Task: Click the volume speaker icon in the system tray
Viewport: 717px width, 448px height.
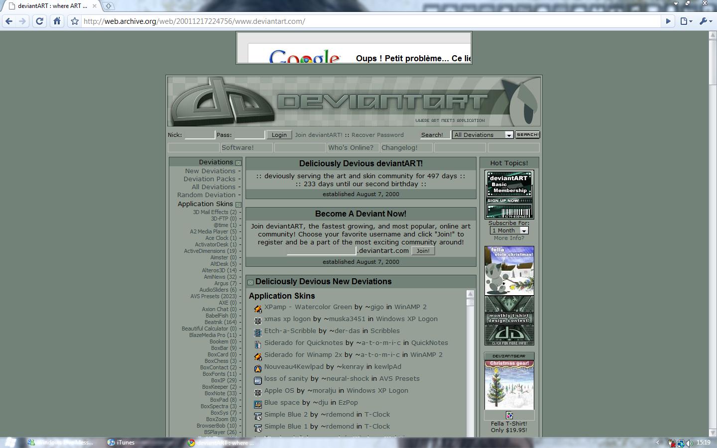Action: click(x=689, y=443)
